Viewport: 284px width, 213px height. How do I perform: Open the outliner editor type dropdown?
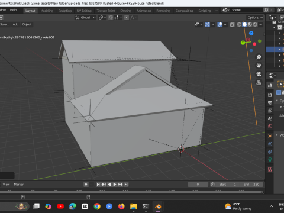[x=273, y=18]
